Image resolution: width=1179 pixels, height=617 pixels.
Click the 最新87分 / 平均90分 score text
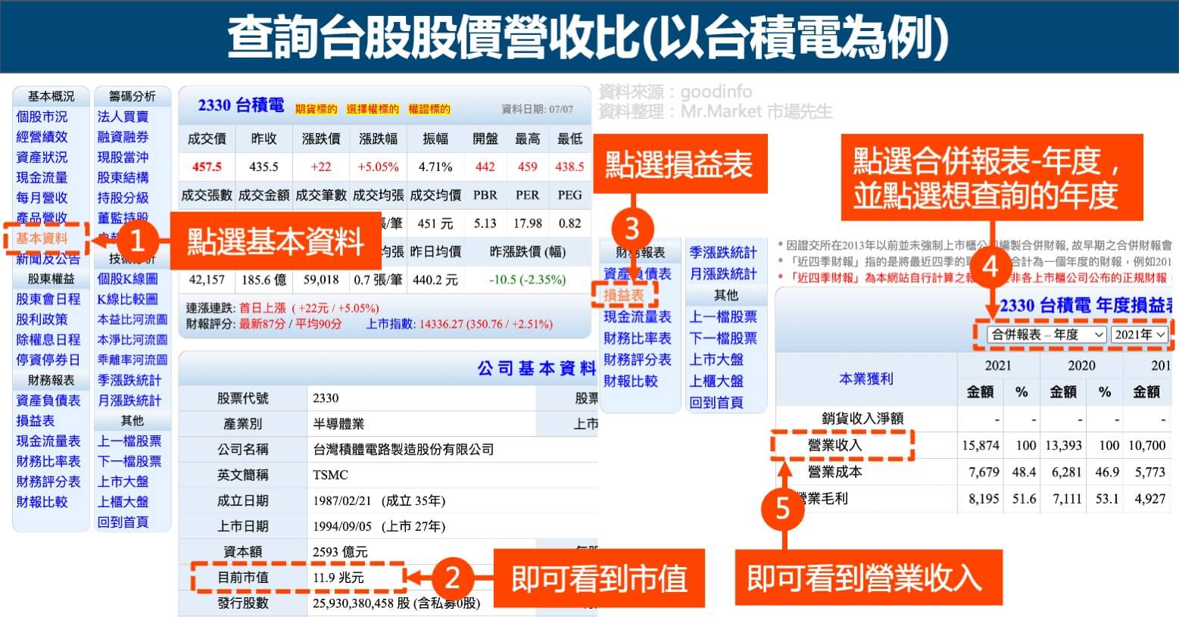coord(290,324)
